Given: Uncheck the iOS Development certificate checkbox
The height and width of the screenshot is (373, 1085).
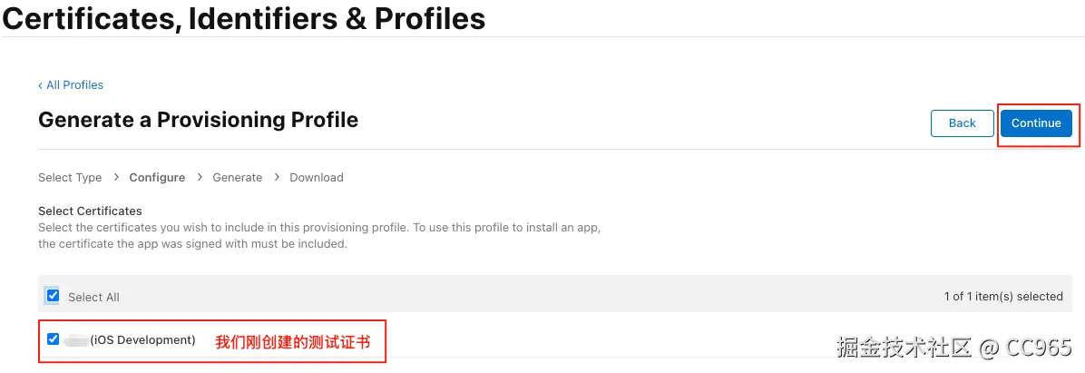Looking at the screenshot, I should [x=53, y=339].
